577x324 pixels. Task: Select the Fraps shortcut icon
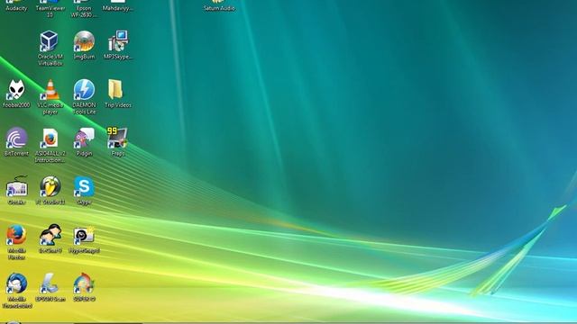[117, 138]
